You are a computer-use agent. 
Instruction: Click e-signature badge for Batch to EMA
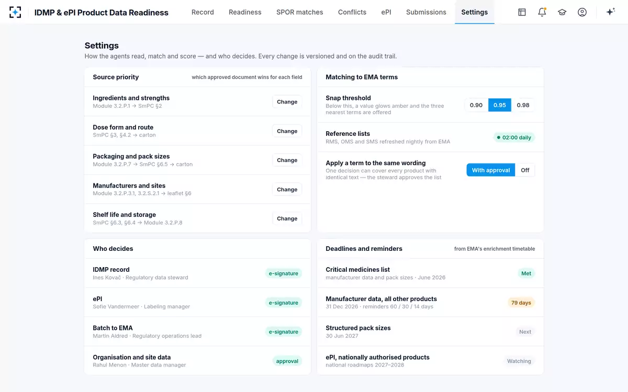tap(283, 332)
